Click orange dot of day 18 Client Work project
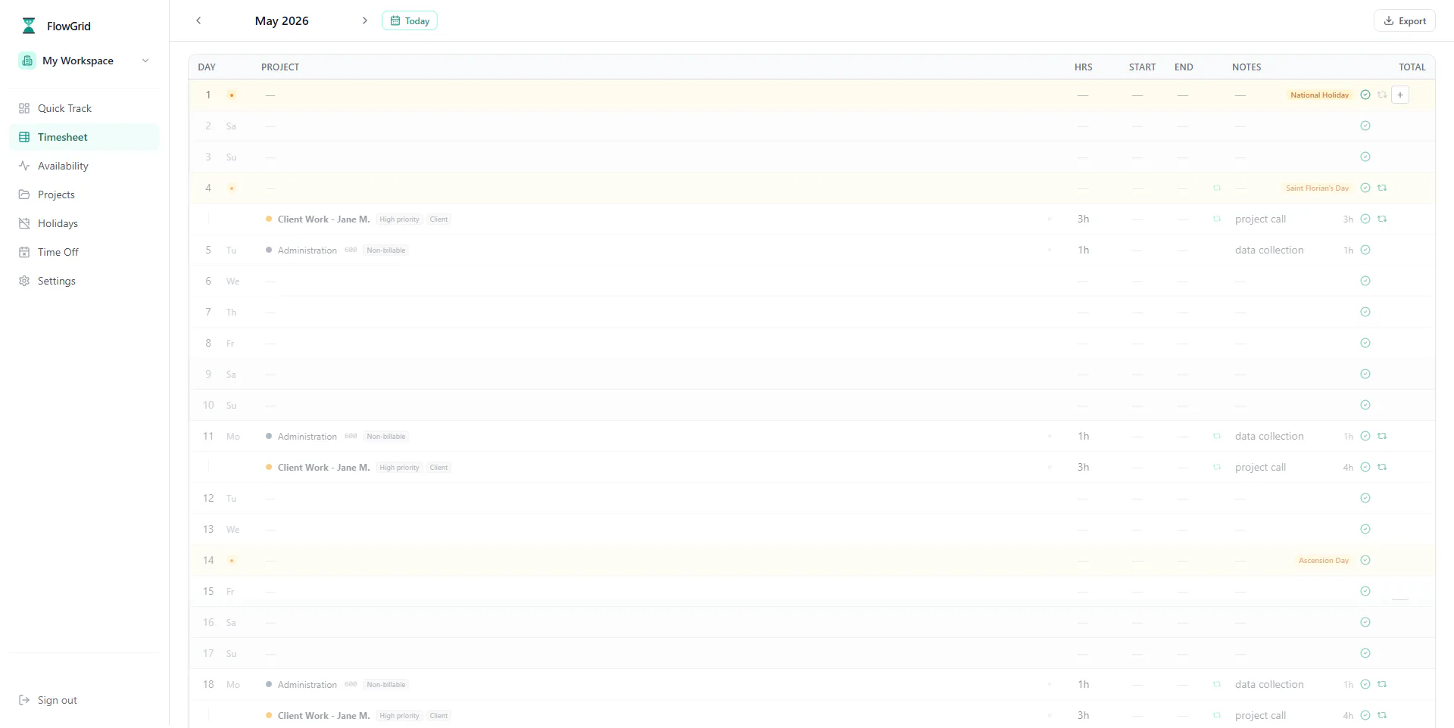Viewport: 1454px width, 728px height. point(269,715)
